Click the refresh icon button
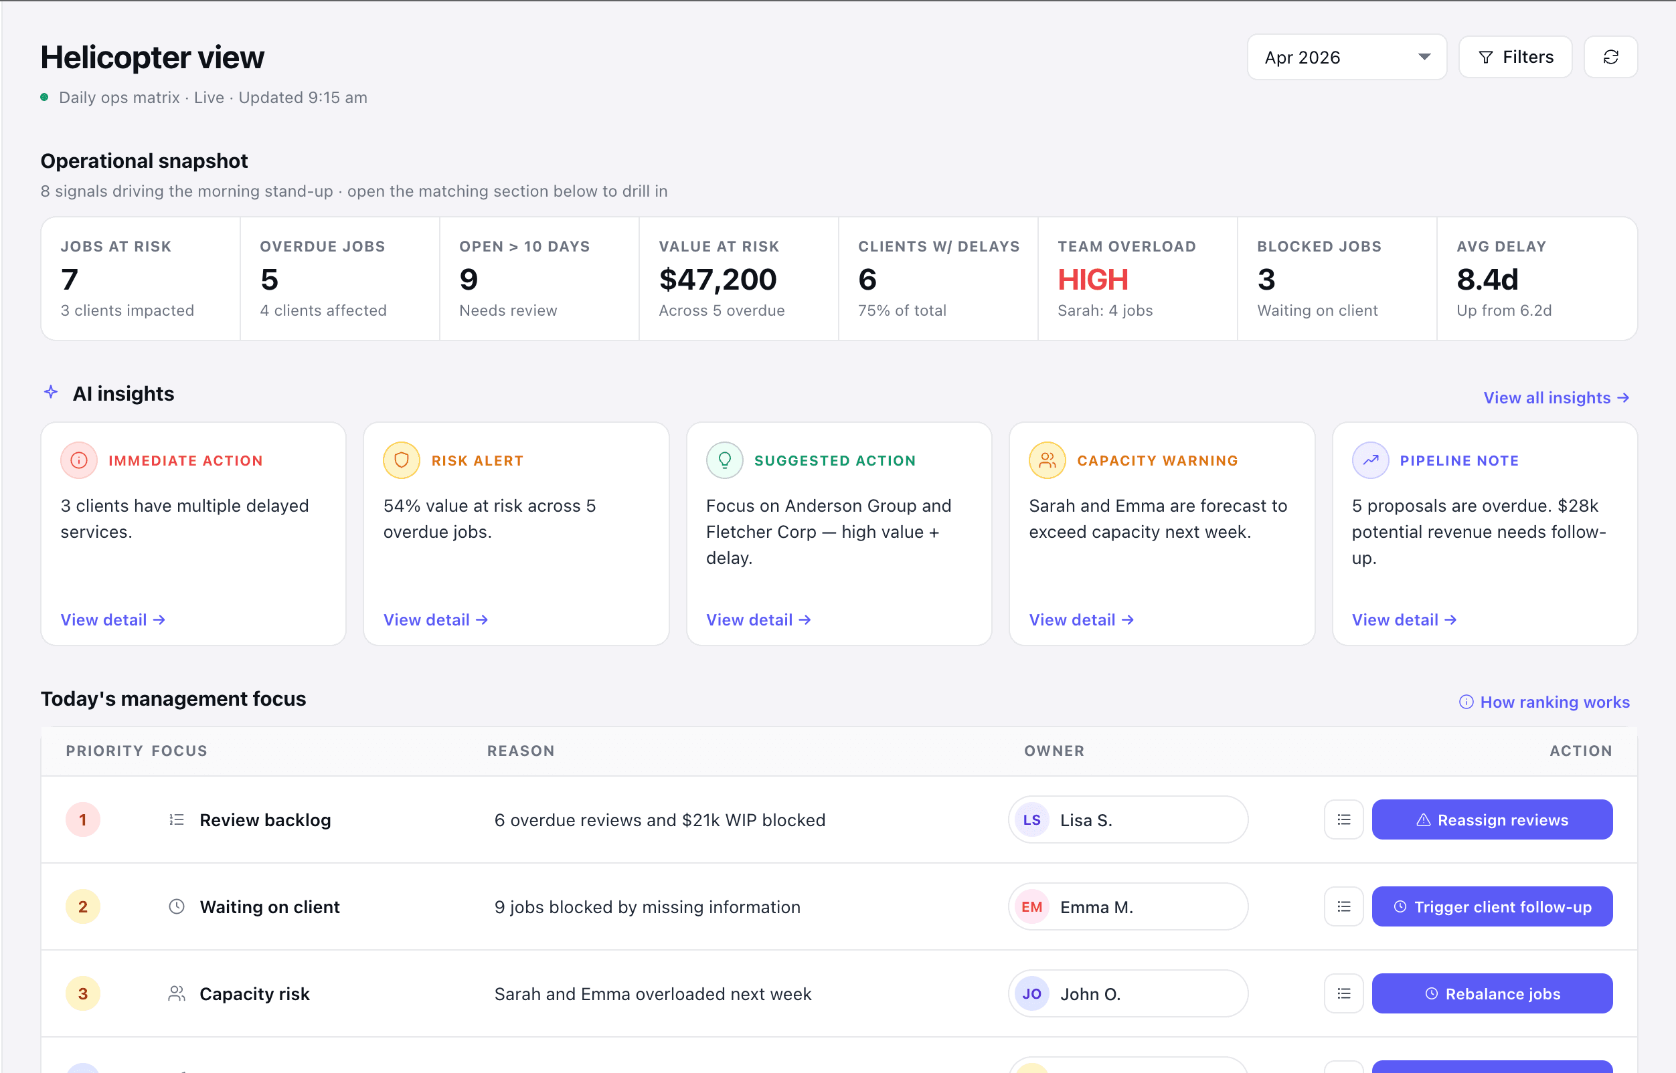Image resolution: width=1676 pixels, height=1073 pixels. (x=1610, y=57)
